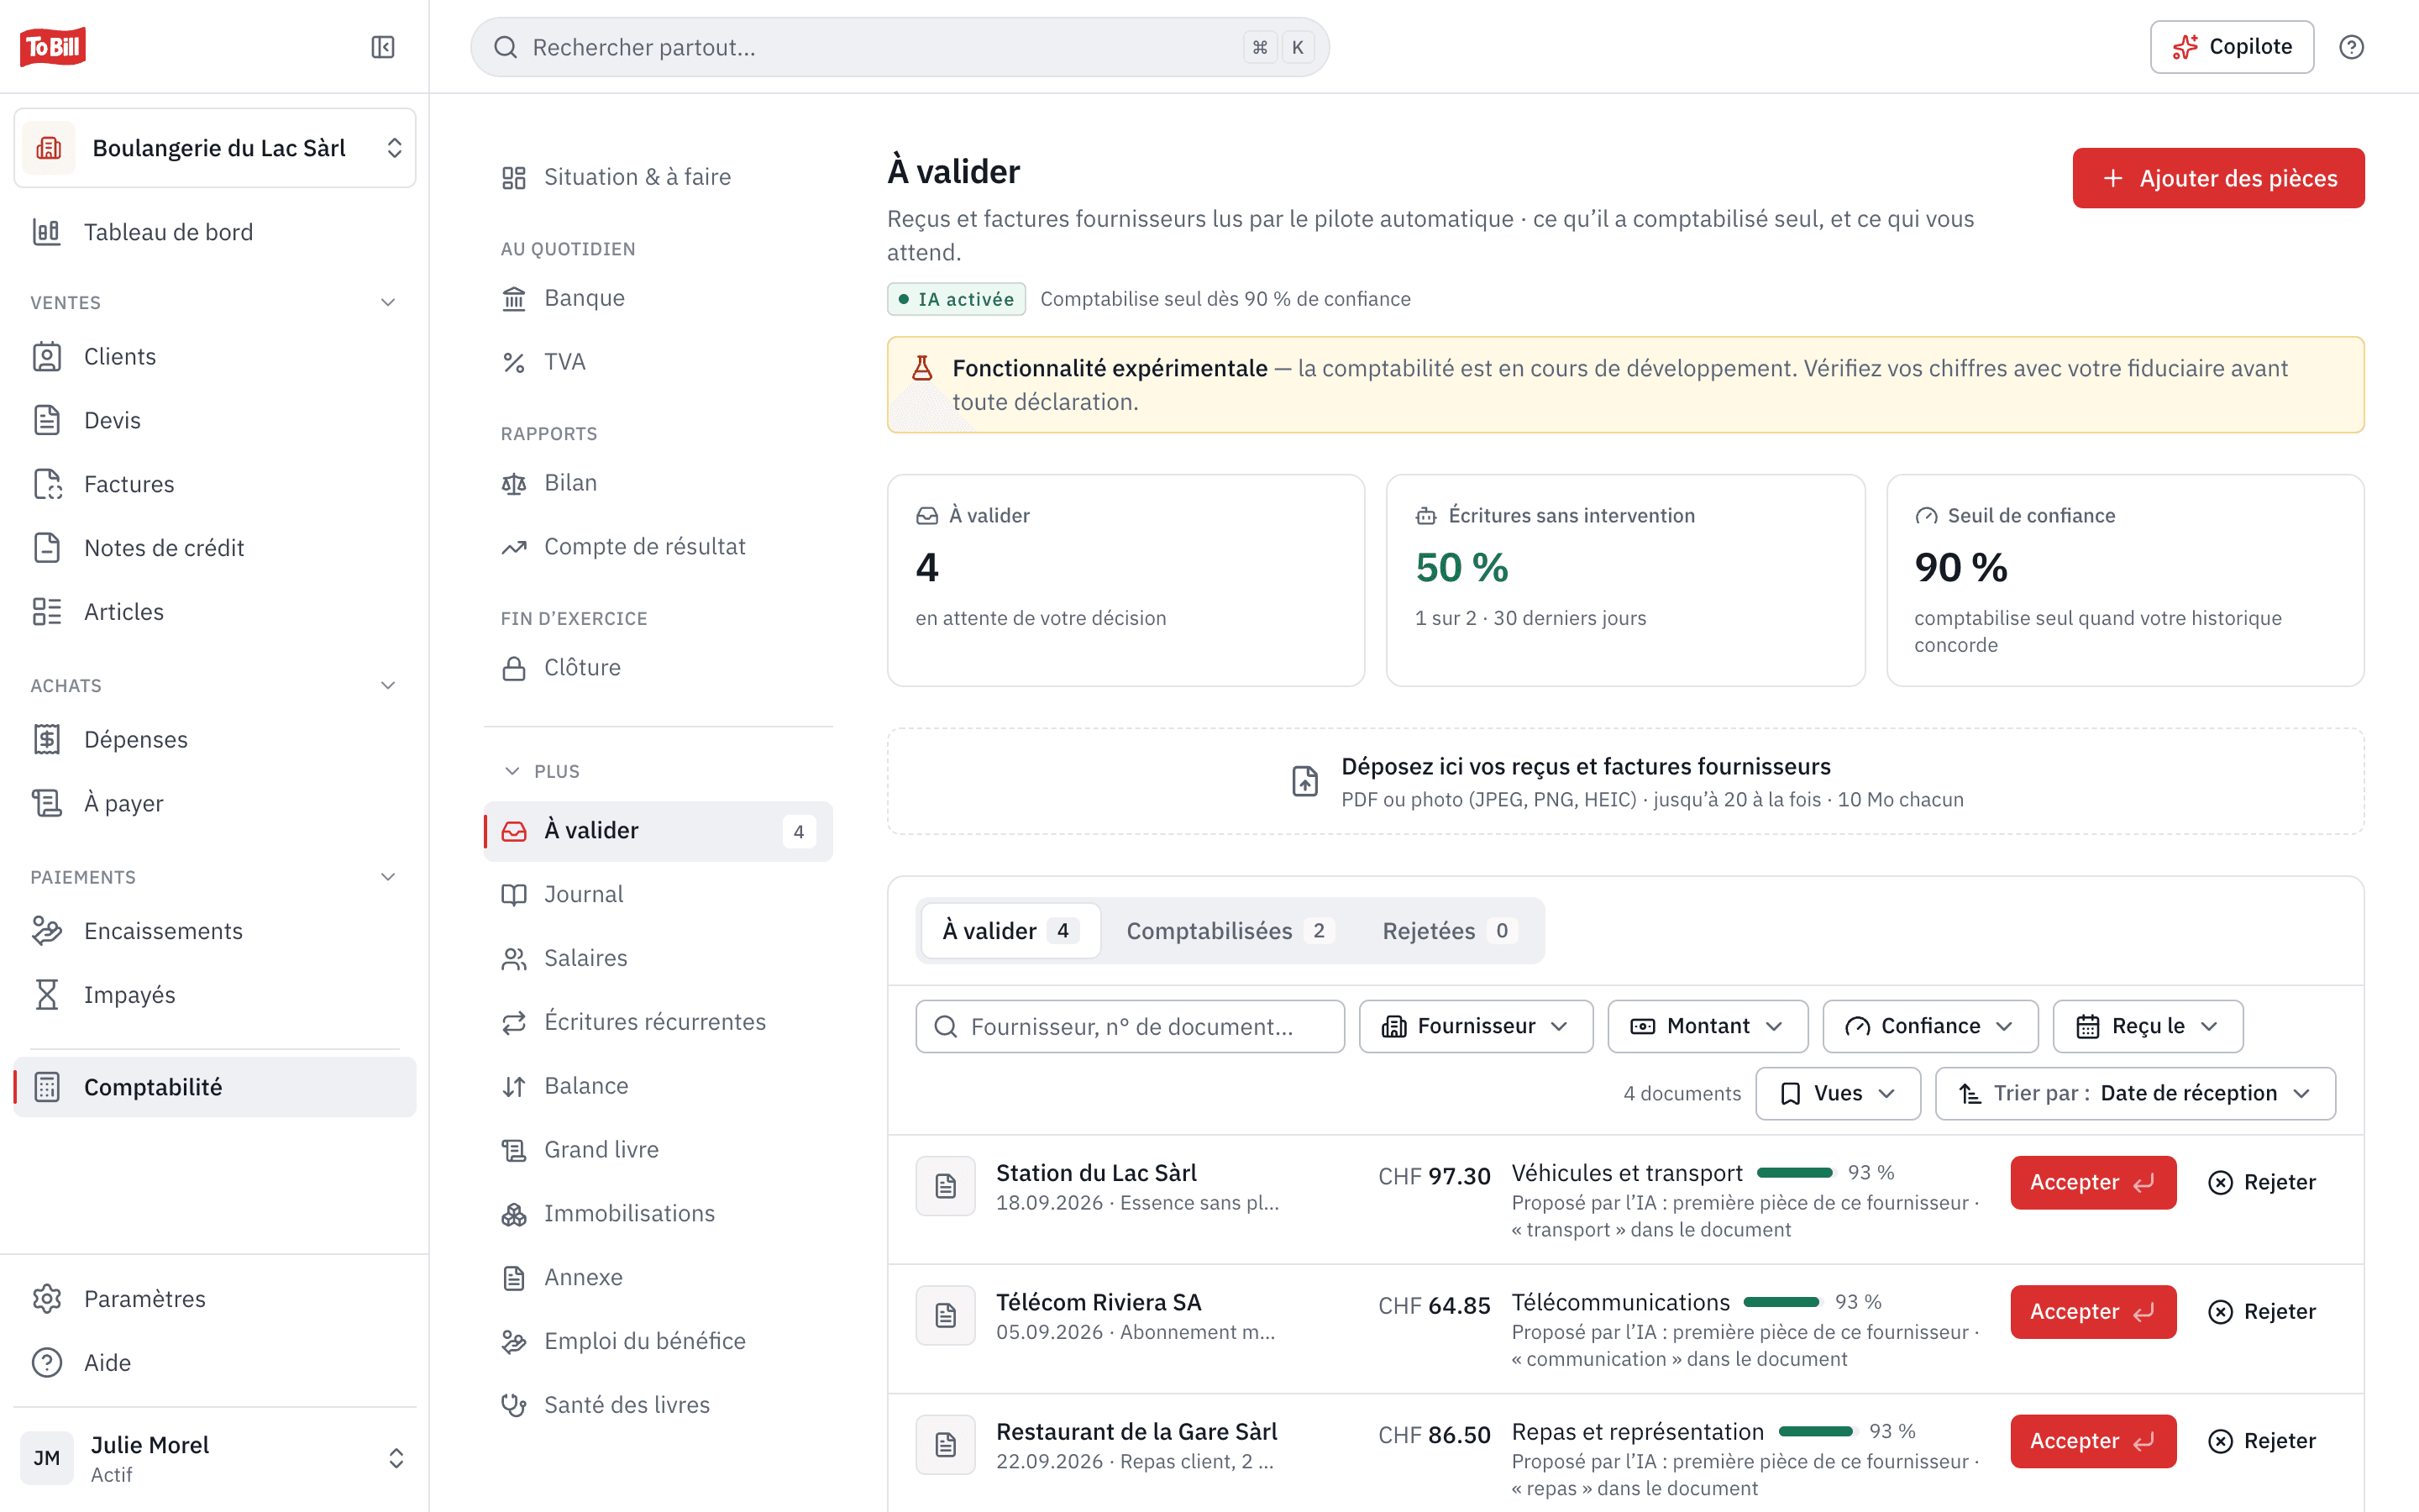Open document preview for Station du Lac Sàrl
Viewport: 2419px width, 1512px height.
click(946, 1186)
